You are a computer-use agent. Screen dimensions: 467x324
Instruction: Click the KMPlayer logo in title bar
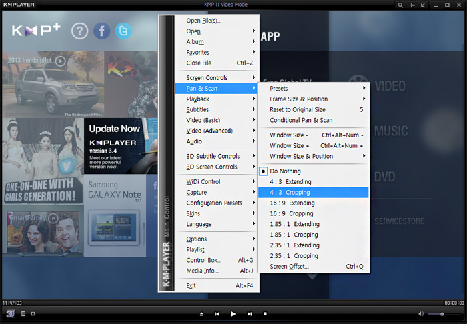point(19,5)
